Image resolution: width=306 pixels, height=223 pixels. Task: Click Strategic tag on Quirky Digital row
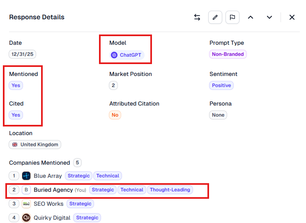point(87,218)
